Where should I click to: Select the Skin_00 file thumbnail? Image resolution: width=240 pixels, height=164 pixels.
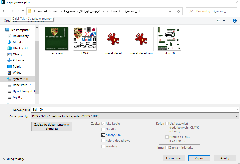point(169,41)
